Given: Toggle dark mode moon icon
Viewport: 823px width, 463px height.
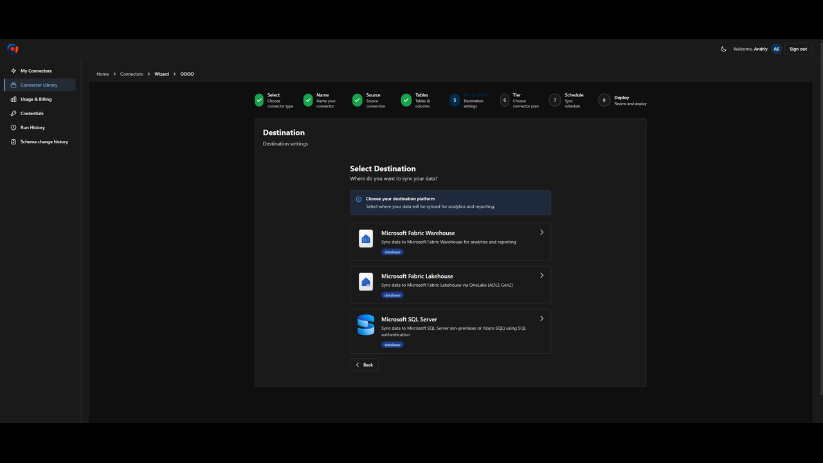Looking at the screenshot, I should [724, 49].
